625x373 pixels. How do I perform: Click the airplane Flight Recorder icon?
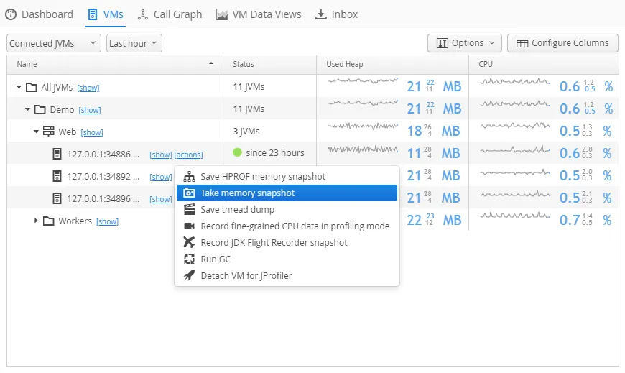190,242
